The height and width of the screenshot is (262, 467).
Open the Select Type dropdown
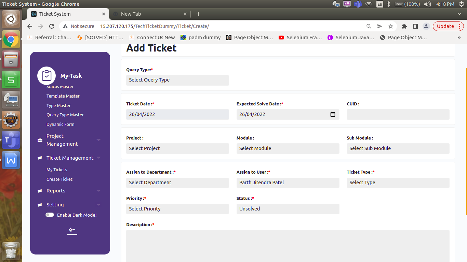coord(398,183)
